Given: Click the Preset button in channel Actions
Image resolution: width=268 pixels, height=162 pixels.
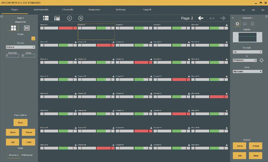Looking at the screenshot, I should tap(255, 146).
